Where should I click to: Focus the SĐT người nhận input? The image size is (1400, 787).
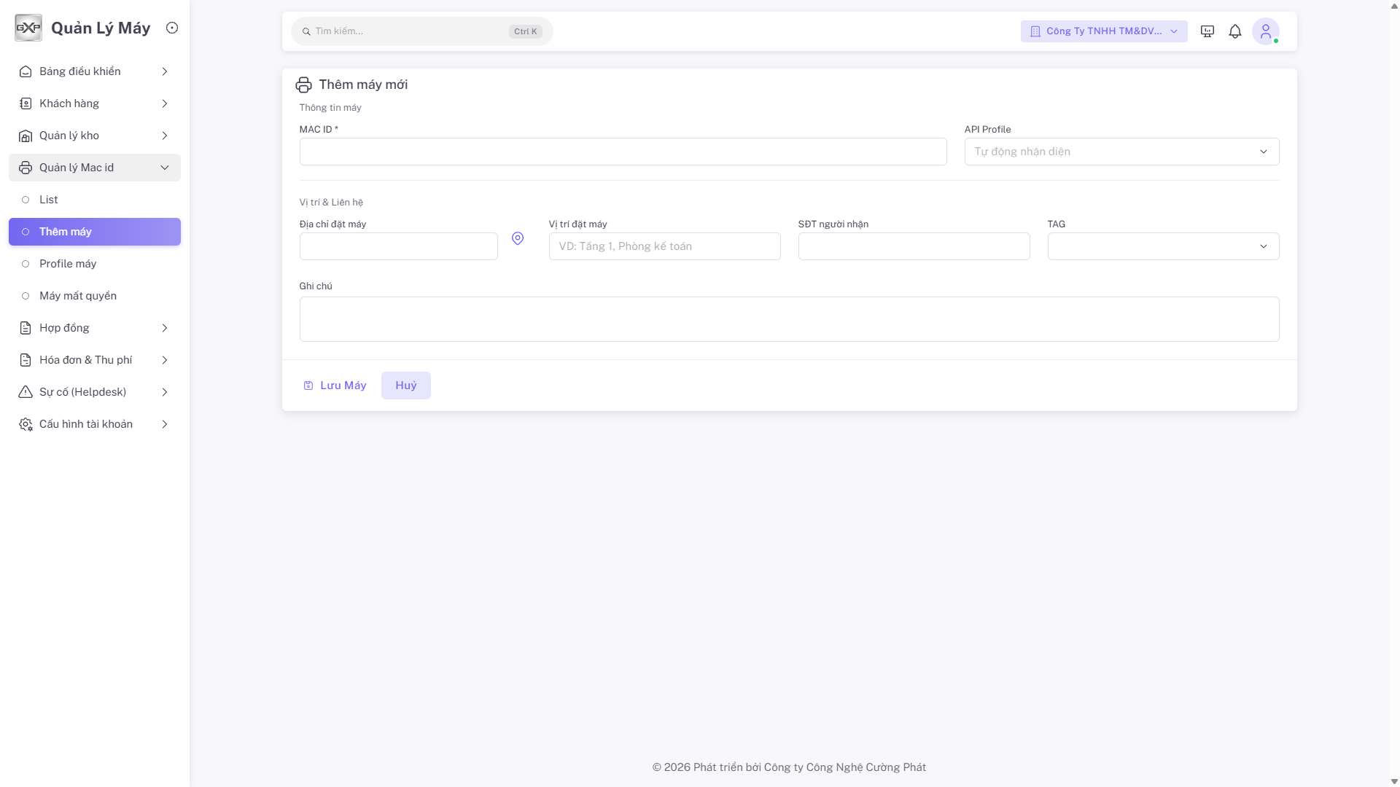point(914,246)
